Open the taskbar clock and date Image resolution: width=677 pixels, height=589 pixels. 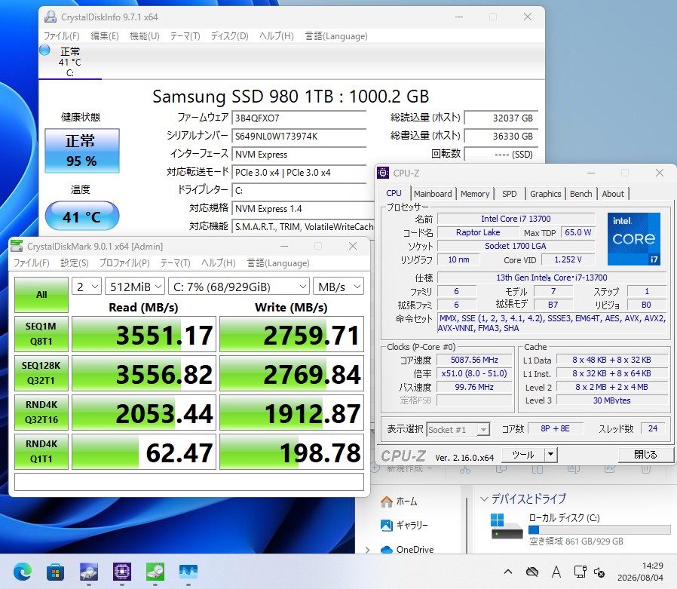click(x=640, y=572)
